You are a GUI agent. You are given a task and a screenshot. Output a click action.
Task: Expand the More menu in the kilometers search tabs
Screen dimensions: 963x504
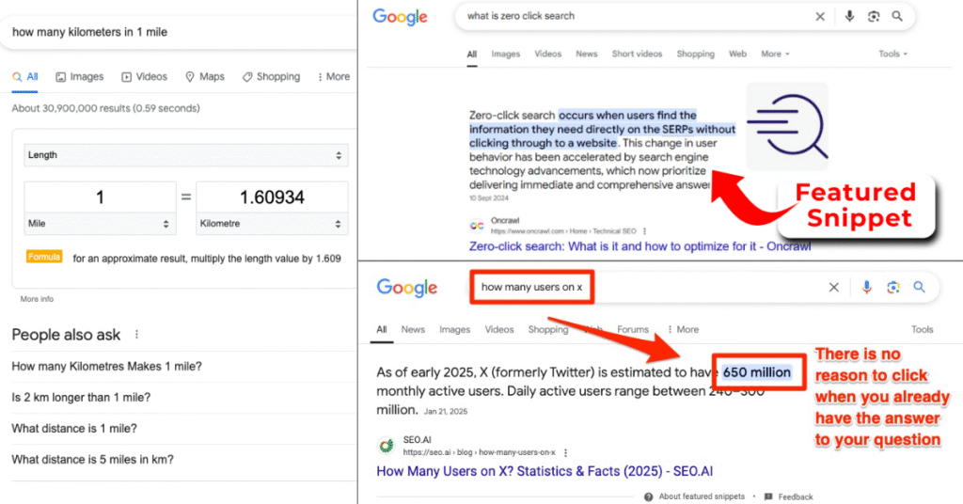pos(334,77)
